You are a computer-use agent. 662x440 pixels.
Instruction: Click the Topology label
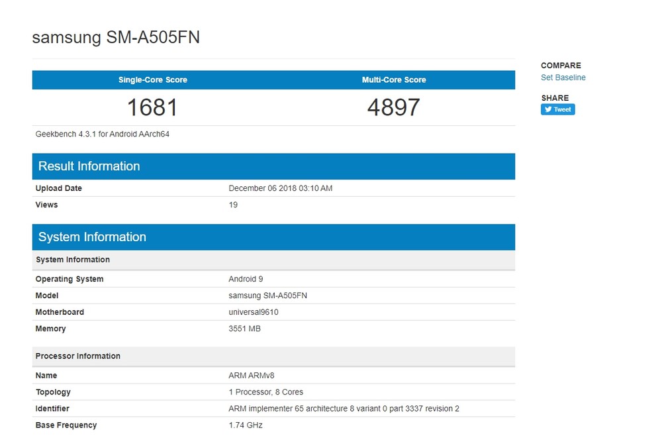point(53,392)
